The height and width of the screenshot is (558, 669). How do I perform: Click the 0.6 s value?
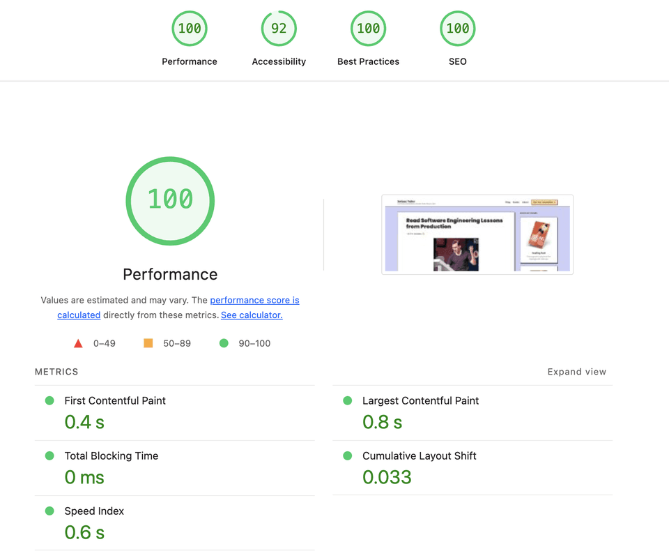[84, 532]
